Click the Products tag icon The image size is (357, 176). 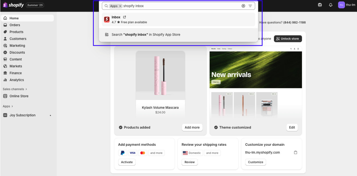pos(5,32)
